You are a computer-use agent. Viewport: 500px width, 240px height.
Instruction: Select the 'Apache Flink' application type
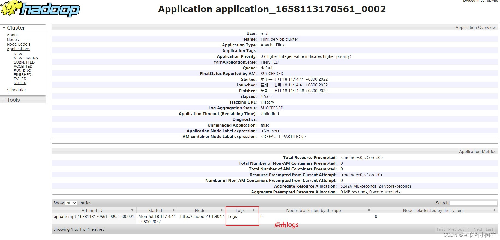(x=273, y=45)
